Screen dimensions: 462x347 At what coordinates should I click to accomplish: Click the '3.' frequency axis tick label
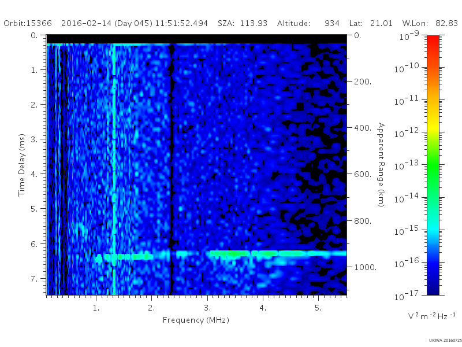point(207,308)
